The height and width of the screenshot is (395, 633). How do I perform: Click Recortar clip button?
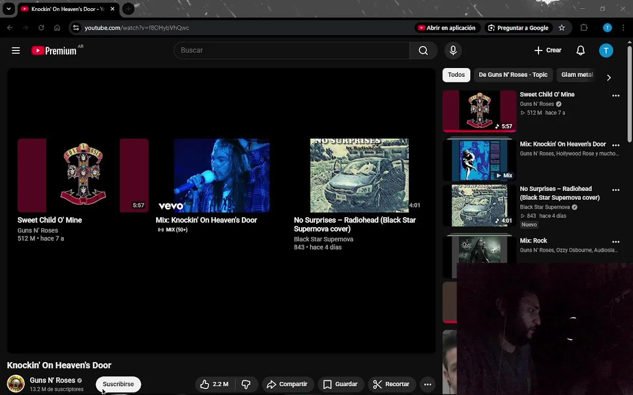pyautogui.click(x=391, y=384)
